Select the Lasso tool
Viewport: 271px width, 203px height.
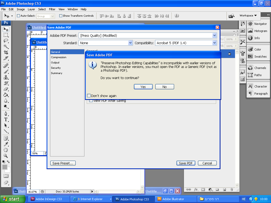coord(6,41)
